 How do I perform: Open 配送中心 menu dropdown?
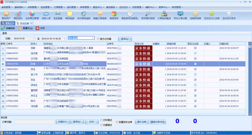[x=98, y=7]
